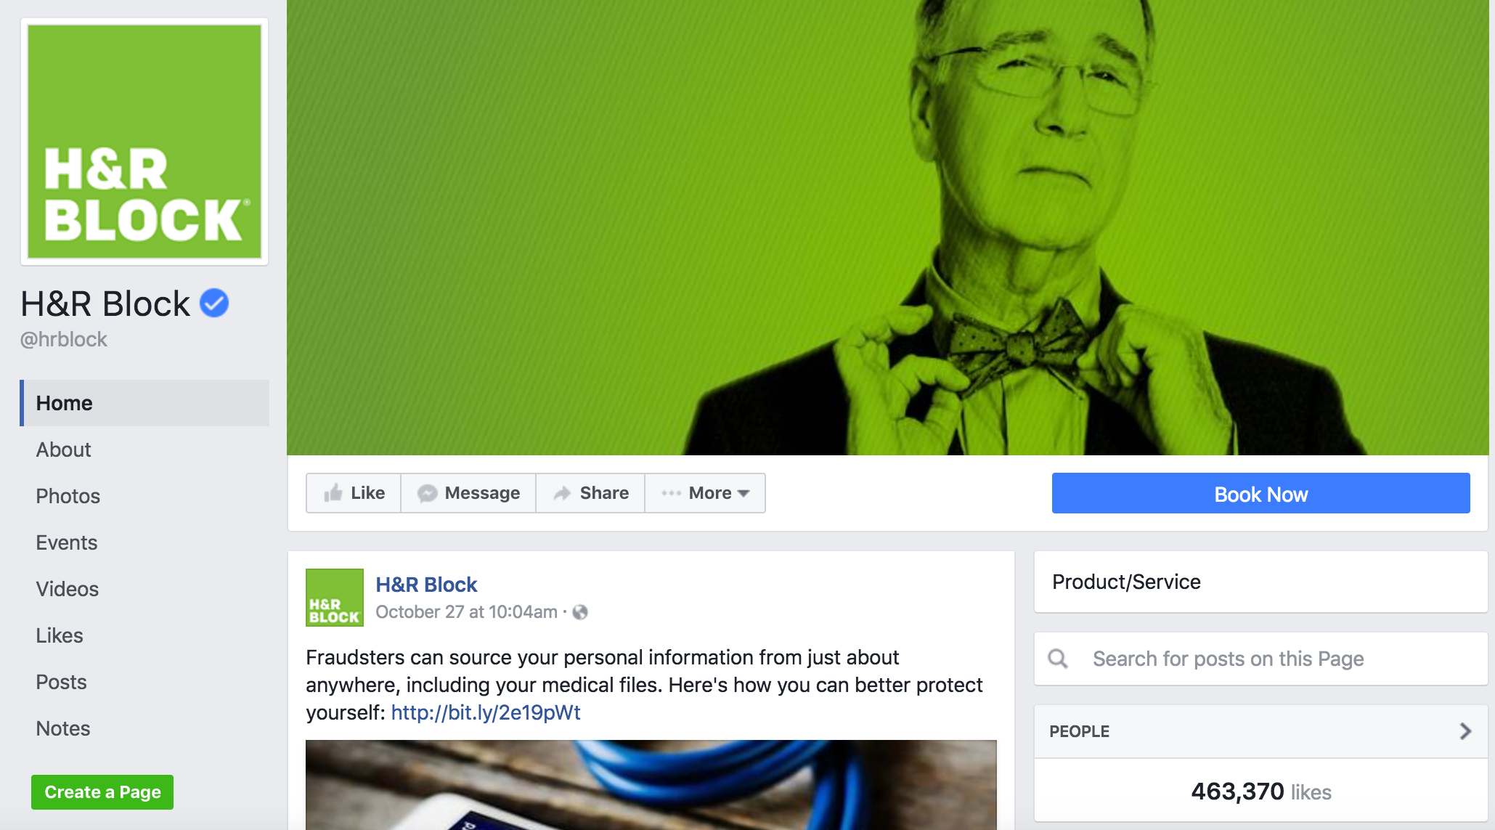Expand the PEOPLE section chevron
Viewport: 1495px width, 830px height.
click(1465, 731)
